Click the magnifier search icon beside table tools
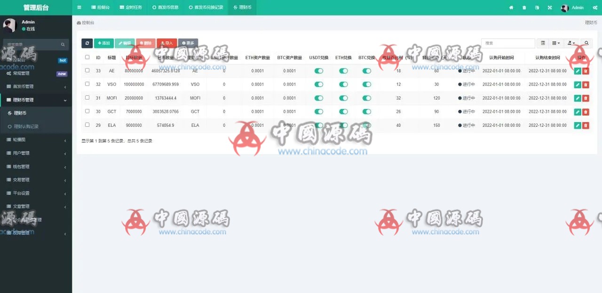The width and height of the screenshot is (602, 293). point(586,43)
